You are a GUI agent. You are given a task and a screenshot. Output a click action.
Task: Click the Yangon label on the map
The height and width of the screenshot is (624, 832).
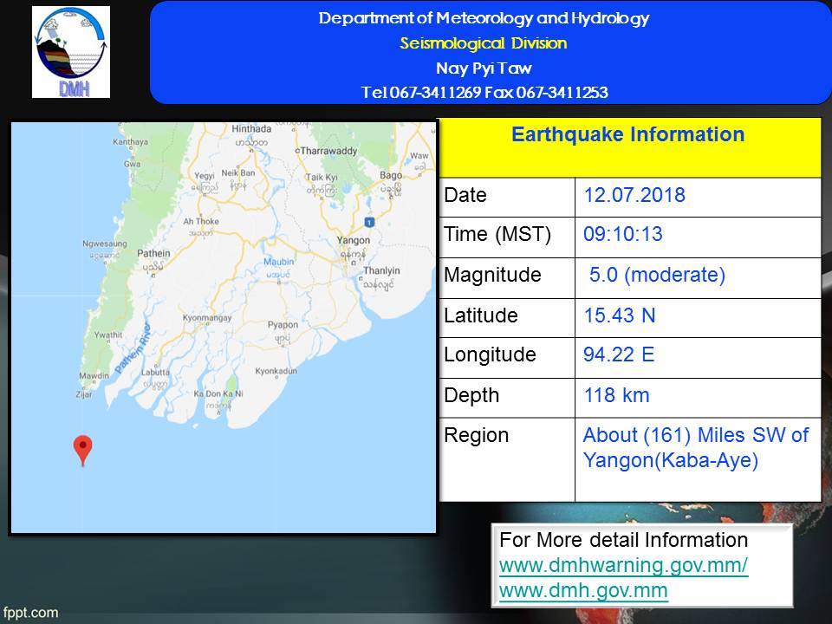click(354, 240)
